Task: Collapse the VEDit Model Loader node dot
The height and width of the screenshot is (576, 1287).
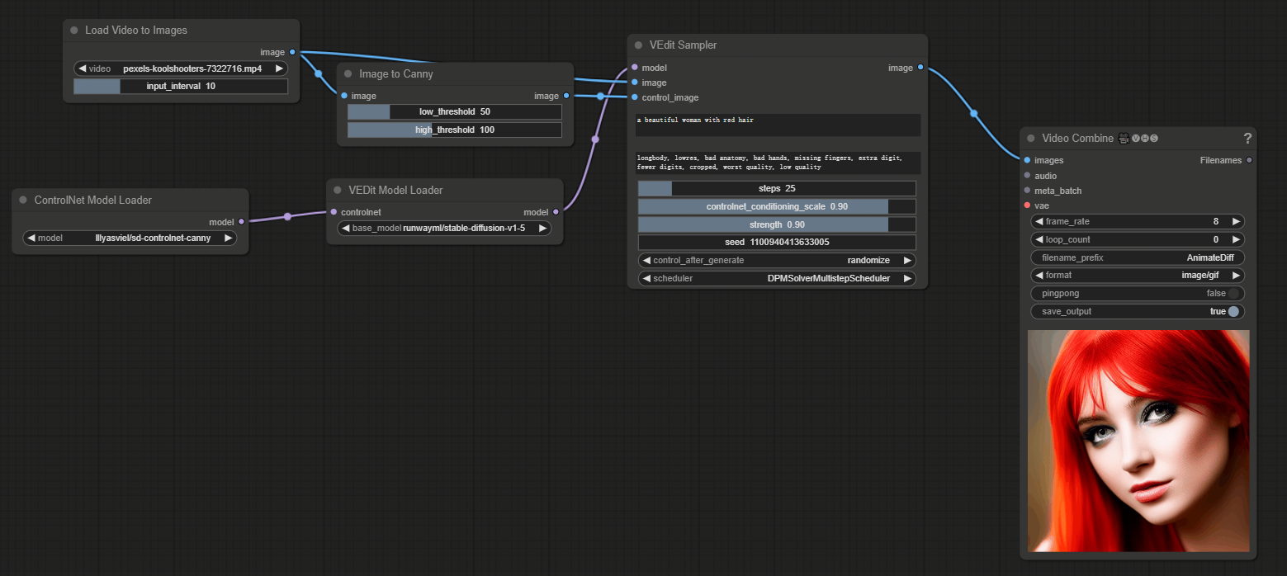Action: click(x=338, y=191)
